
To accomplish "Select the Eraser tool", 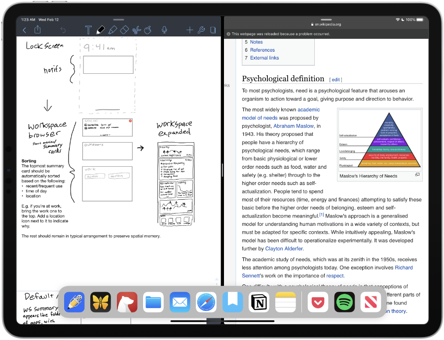I will pyautogui.click(x=125, y=30).
